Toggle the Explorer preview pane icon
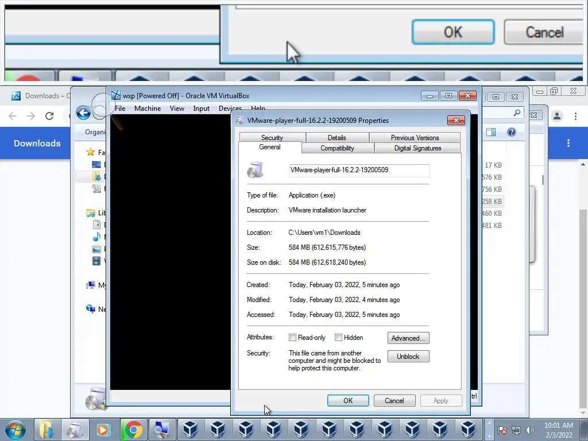 point(491,132)
